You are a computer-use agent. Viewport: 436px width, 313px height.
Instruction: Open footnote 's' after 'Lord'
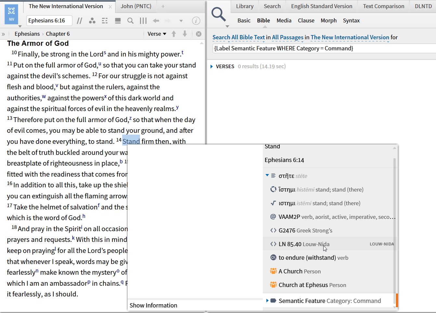coord(105,53)
